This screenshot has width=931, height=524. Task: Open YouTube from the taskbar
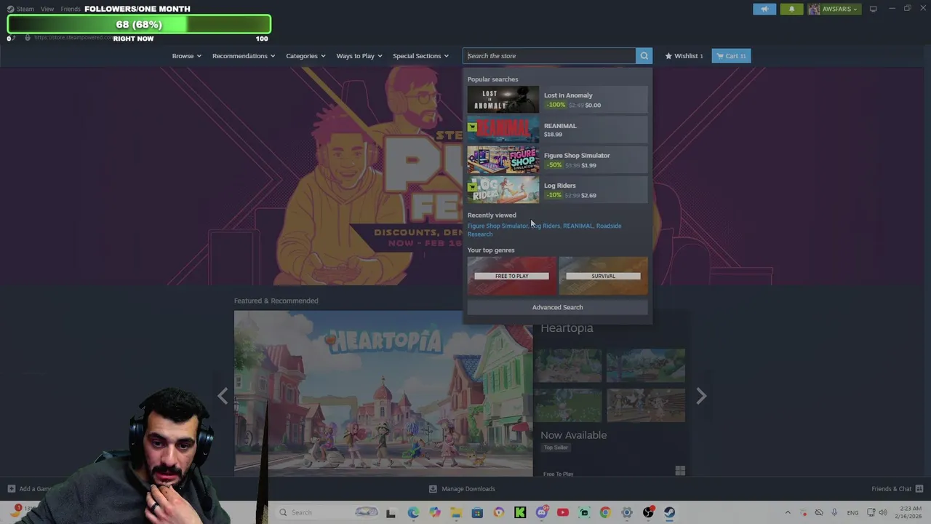(x=562, y=512)
